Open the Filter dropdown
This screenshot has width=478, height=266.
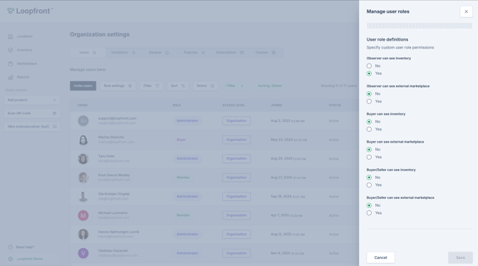[x=151, y=86]
